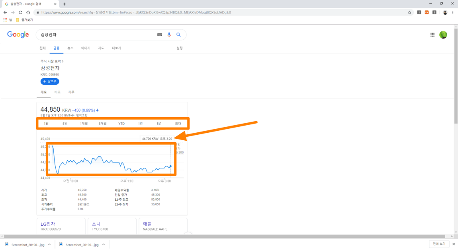The height and width of the screenshot is (250, 458).
Task: Click the orange extension icon in toolbar
Action: 427,13
